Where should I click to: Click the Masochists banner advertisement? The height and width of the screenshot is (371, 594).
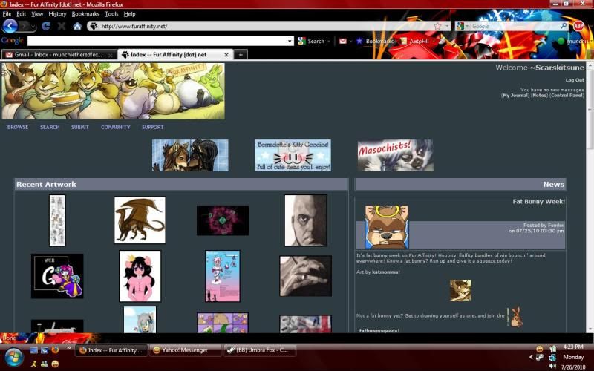tap(395, 155)
